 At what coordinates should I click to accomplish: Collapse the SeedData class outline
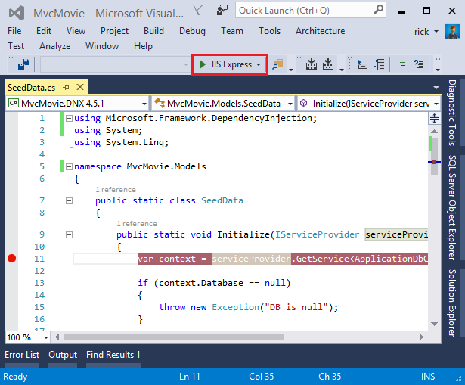[x=69, y=200]
